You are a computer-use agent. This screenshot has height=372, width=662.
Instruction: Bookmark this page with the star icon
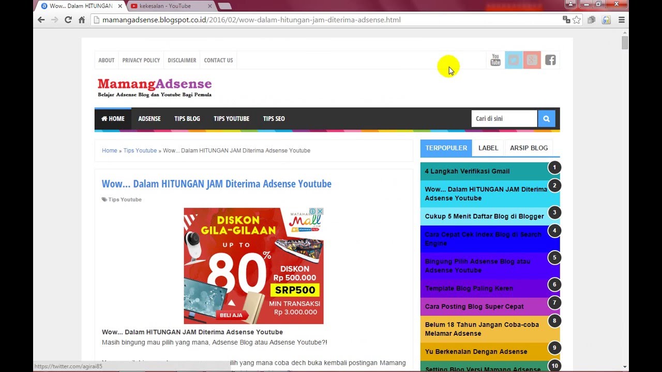click(x=577, y=20)
